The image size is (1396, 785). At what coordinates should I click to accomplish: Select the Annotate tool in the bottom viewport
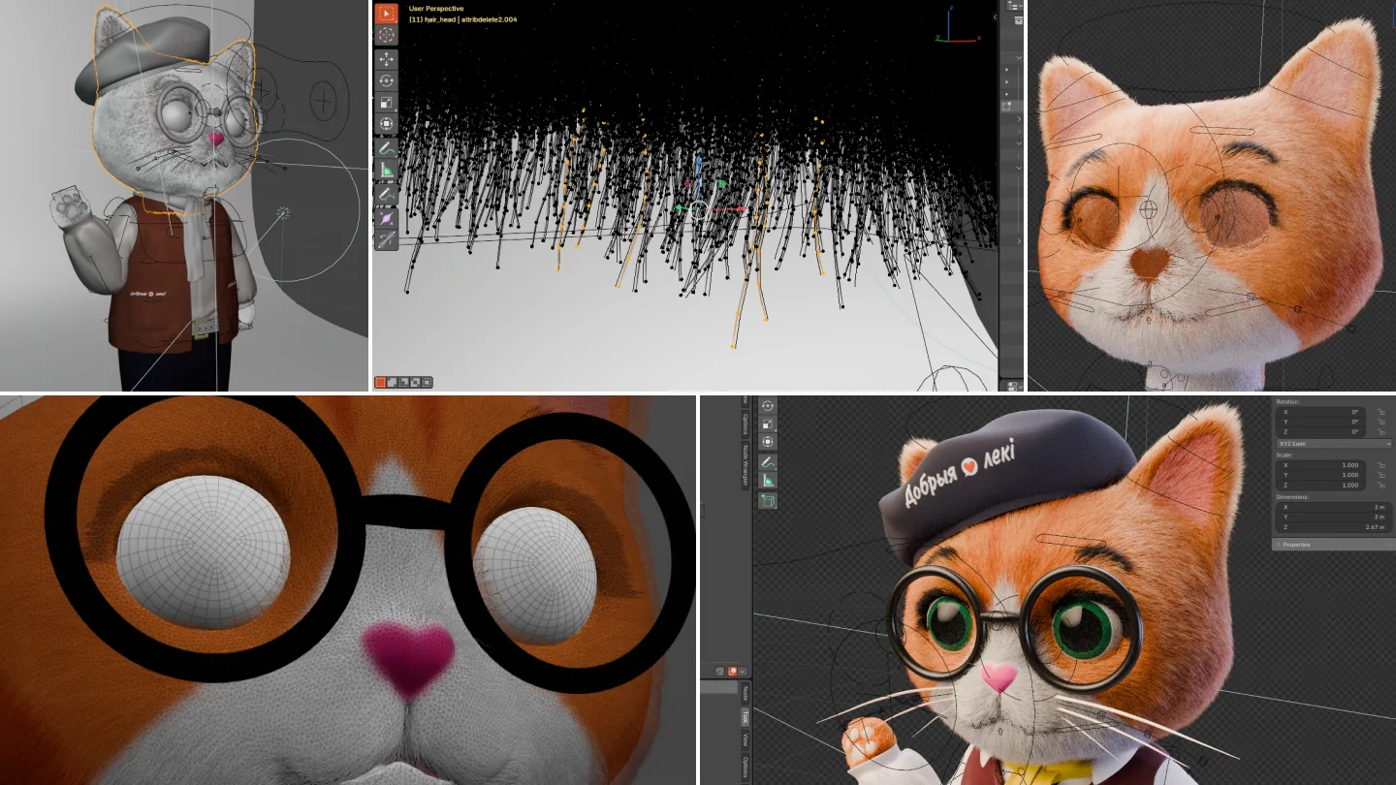click(x=768, y=464)
